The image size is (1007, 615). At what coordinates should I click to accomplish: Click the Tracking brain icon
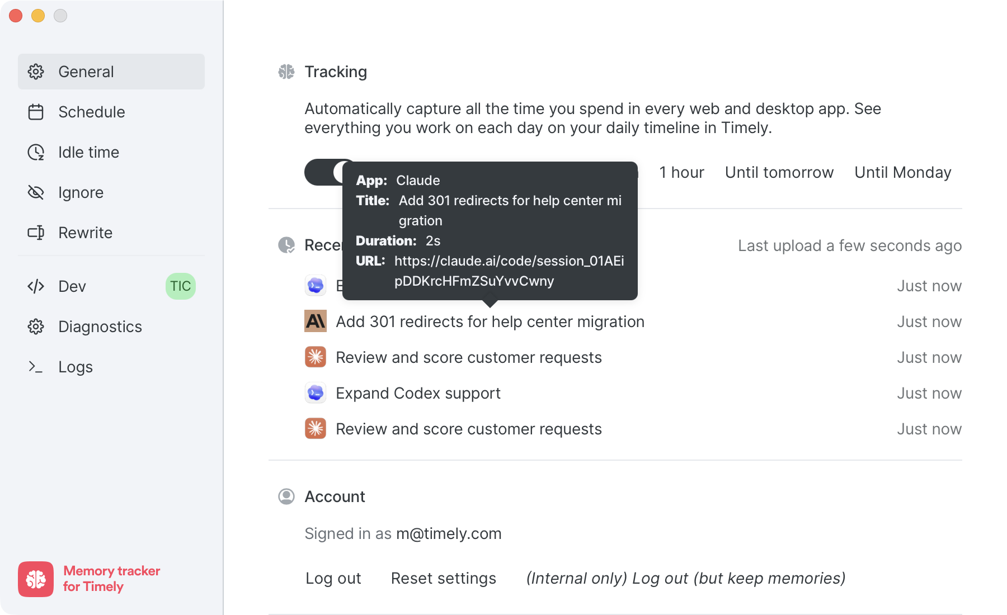tap(286, 72)
